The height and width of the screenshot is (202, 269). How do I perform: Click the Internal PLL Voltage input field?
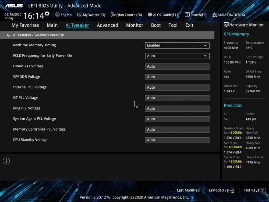tap(177, 88)
